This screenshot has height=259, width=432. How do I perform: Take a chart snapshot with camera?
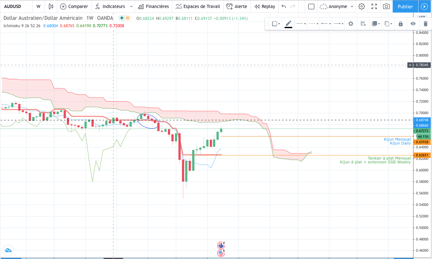coord(386,6)
